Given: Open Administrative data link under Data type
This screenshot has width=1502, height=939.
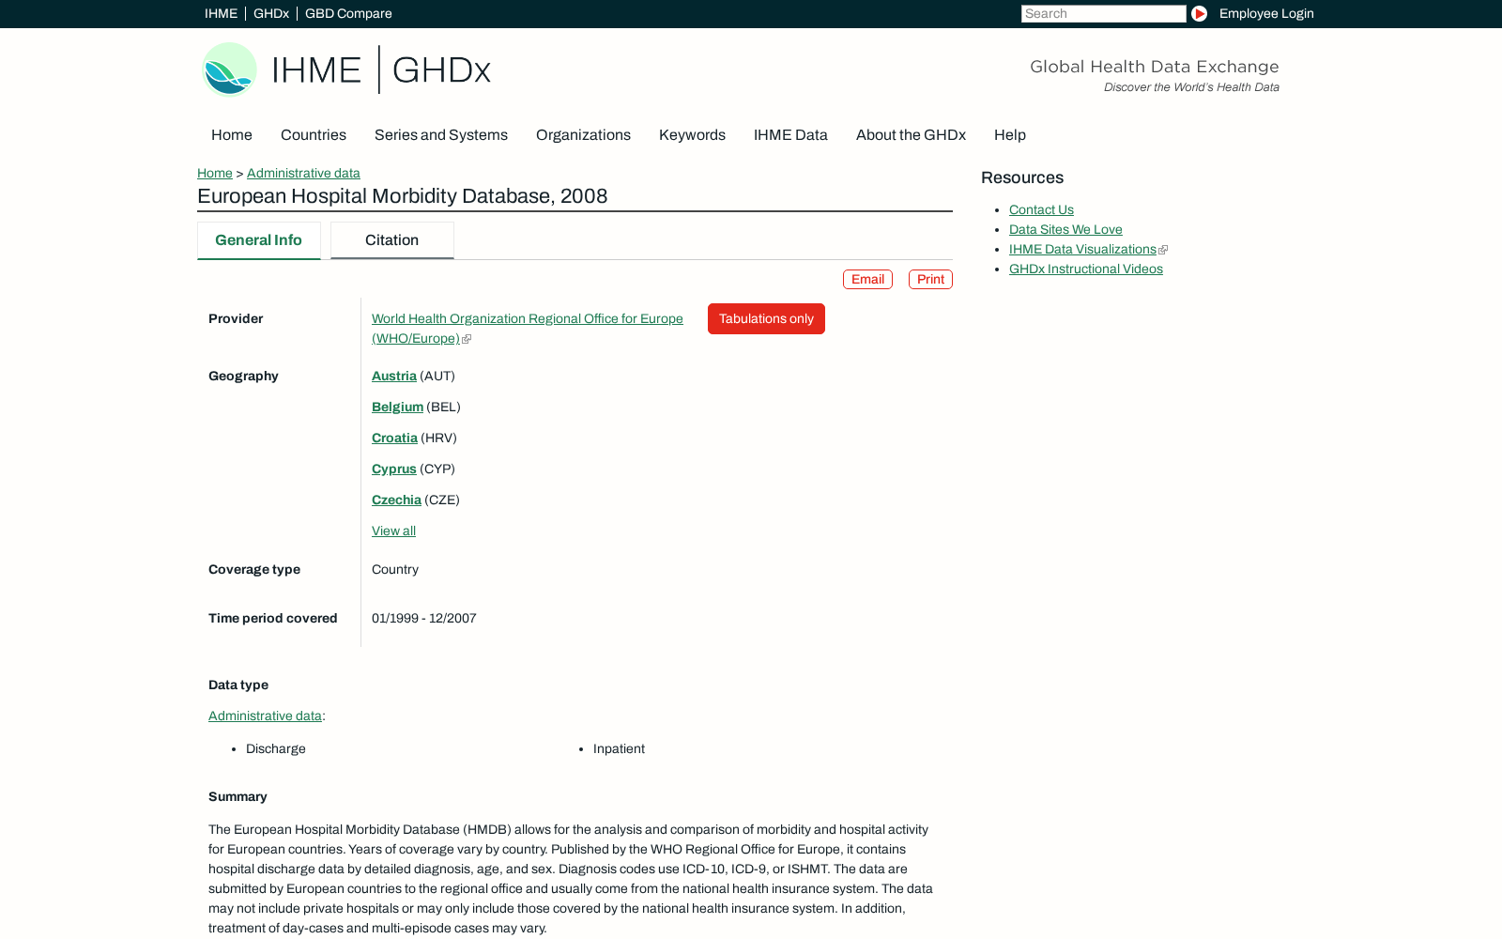Looking at the screenshot, I should (x=265, y=716).
